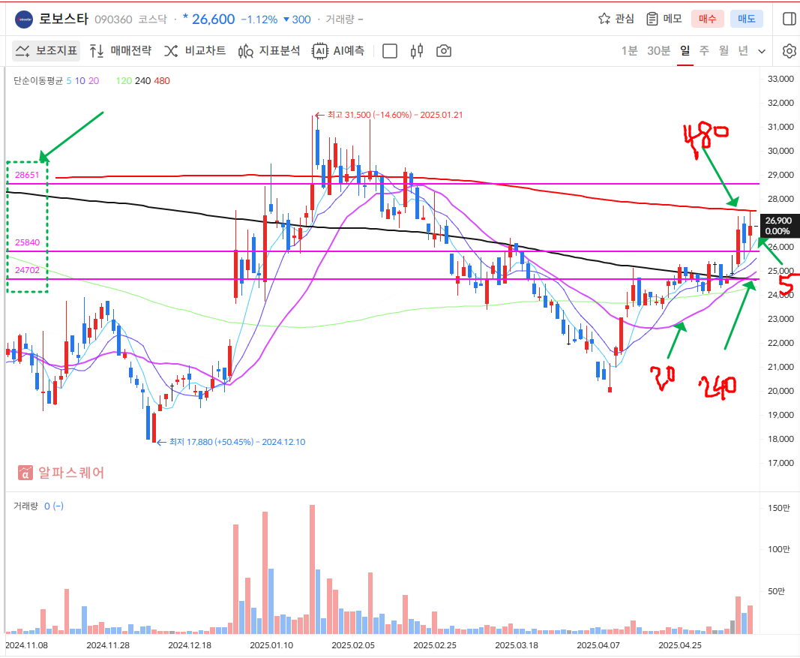This screenshot has height=658, width=800.
Task: Click the 로보스타 company logo icon
Action: [x=23, y=20]
